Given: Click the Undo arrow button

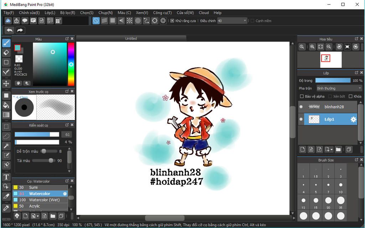Looking at the screenshot, I should [10, 30].
